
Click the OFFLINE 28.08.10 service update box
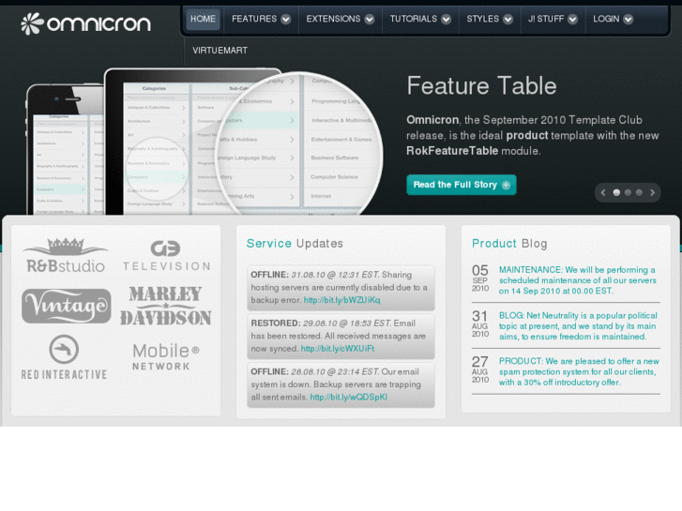[x=341, y=384]
